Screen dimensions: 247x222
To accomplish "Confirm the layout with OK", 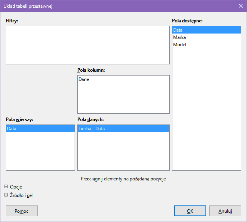I will tap(190, 211).
